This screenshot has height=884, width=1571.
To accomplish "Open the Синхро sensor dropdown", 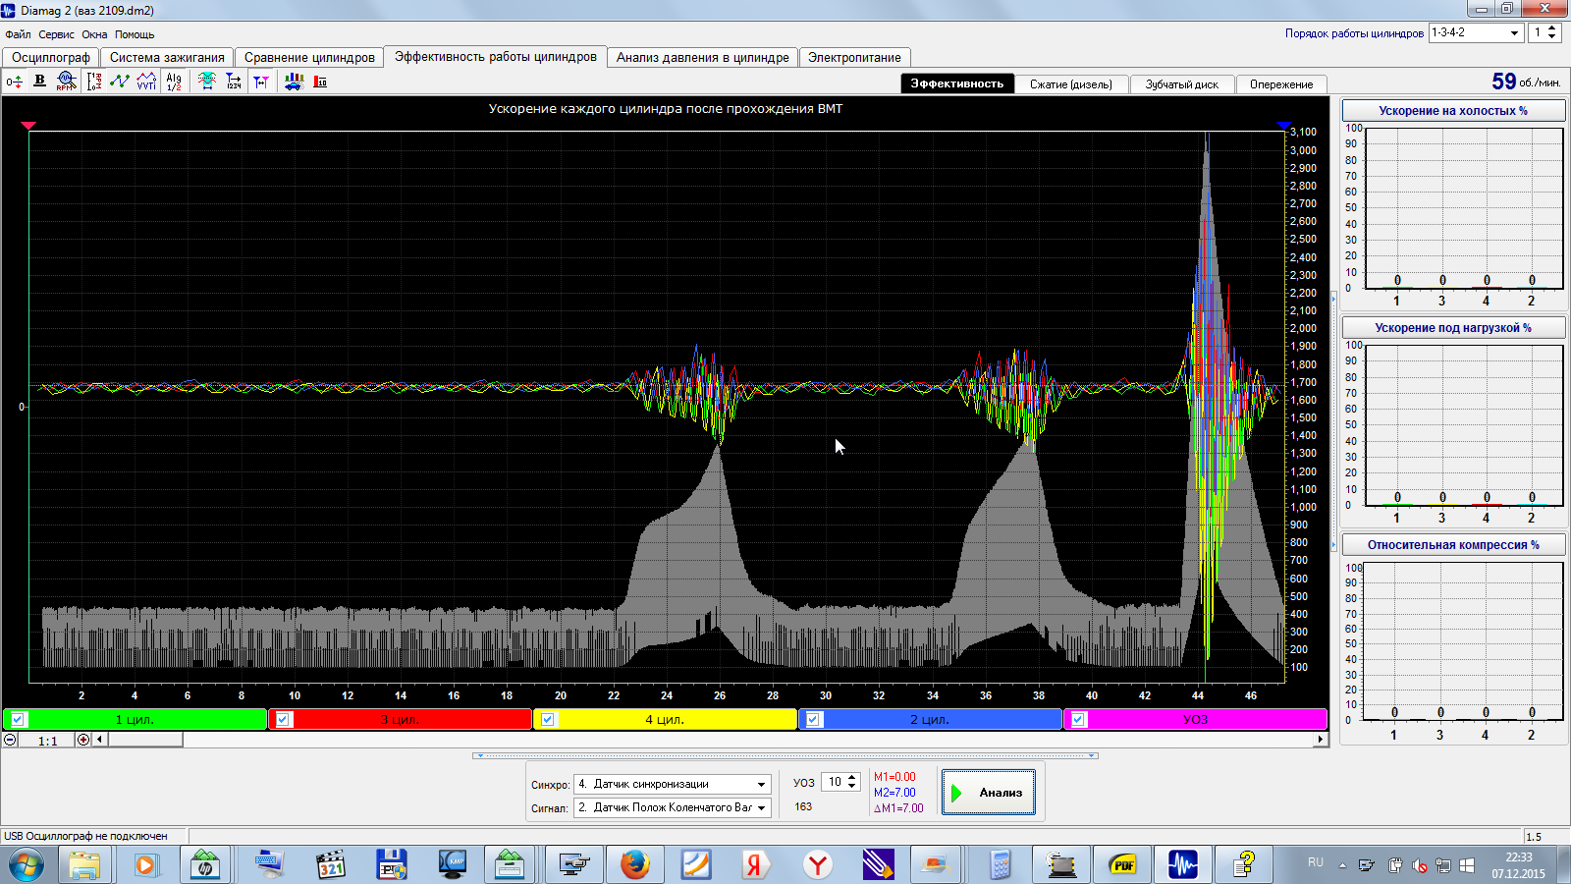I will (x=761, y=784).
